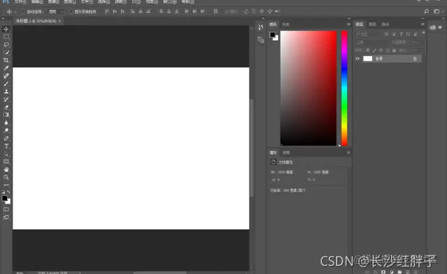Image resolution: width=447 pixels, height=274 pixels.
Task: Select the Healing Brush tool
Action: (6, 76)
